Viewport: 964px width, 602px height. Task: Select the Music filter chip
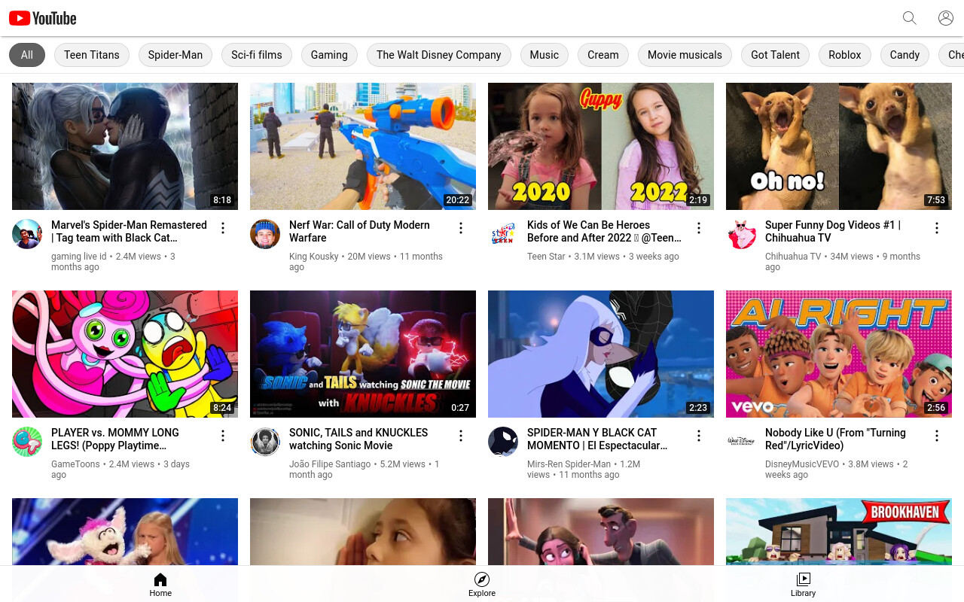pos(545,55)
